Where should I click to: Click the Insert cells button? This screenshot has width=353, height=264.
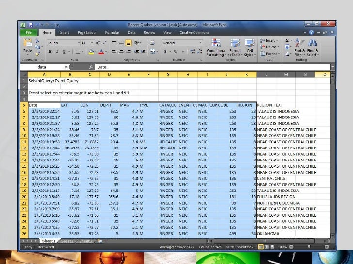coord(269,41)
